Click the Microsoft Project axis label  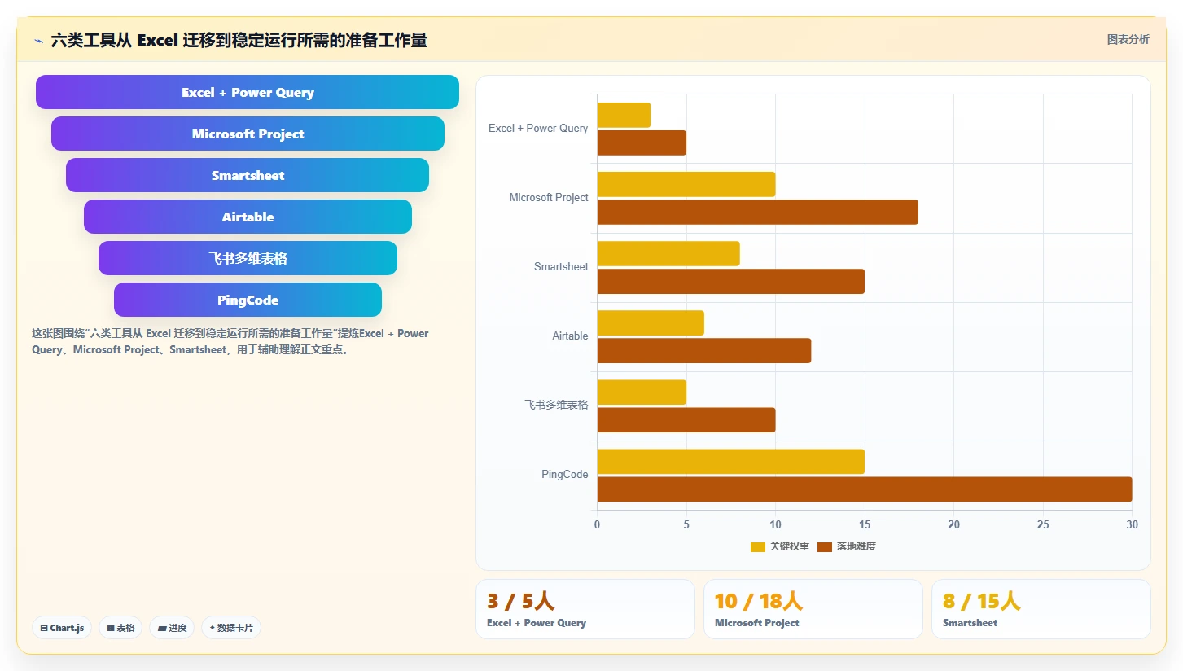click(549, 197)
